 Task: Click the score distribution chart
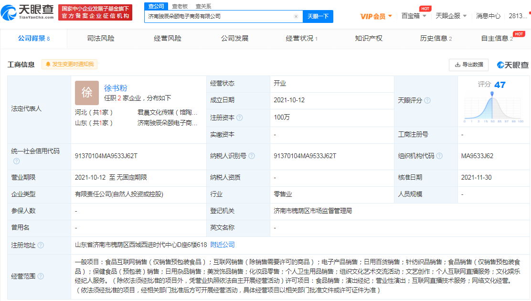[493, 107]
